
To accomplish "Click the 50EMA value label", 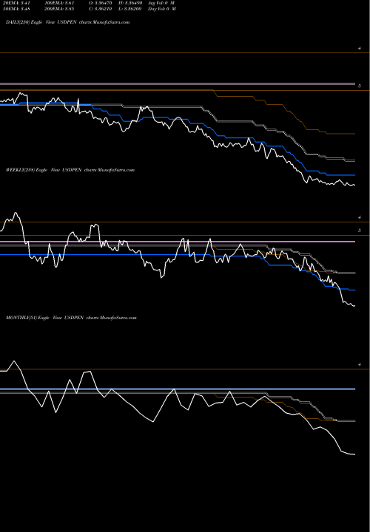I will pyautogui.click(x=16, y=9).
